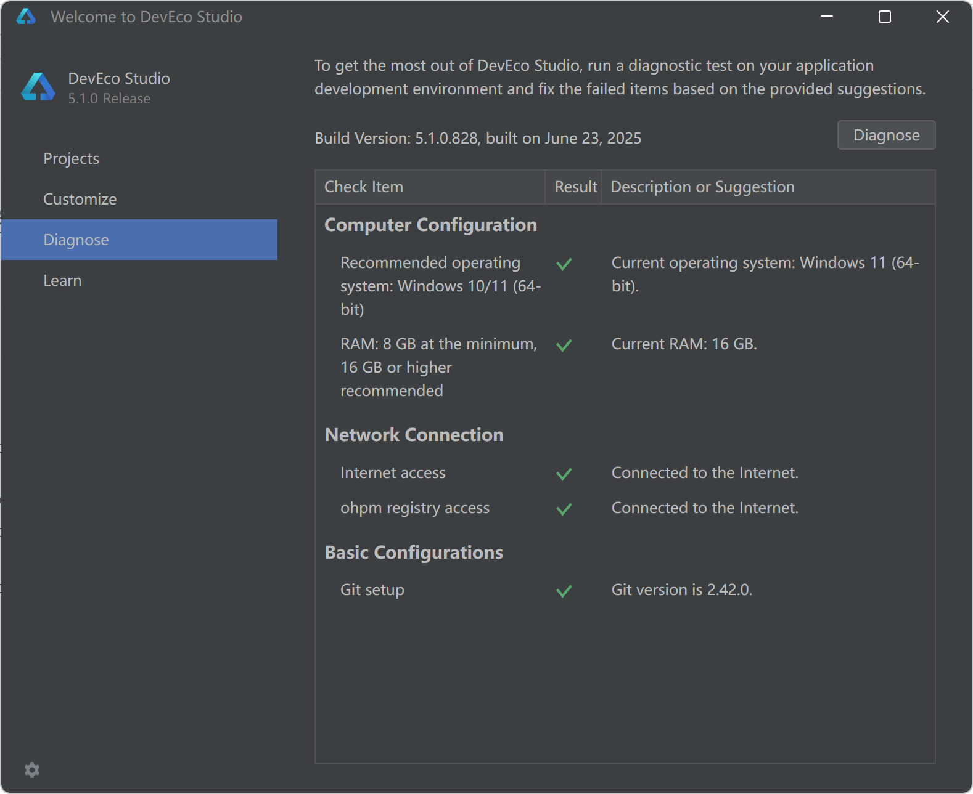This screenshot has height=794, width=973.
Task: Minimize the DevEco Studio window
Action: (x=827, y=17)
